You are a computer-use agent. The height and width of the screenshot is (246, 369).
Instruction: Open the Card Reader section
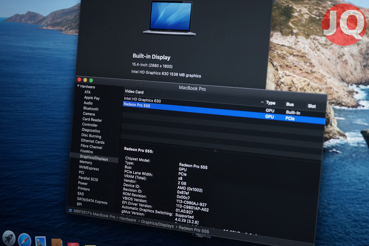coord(92,120)
